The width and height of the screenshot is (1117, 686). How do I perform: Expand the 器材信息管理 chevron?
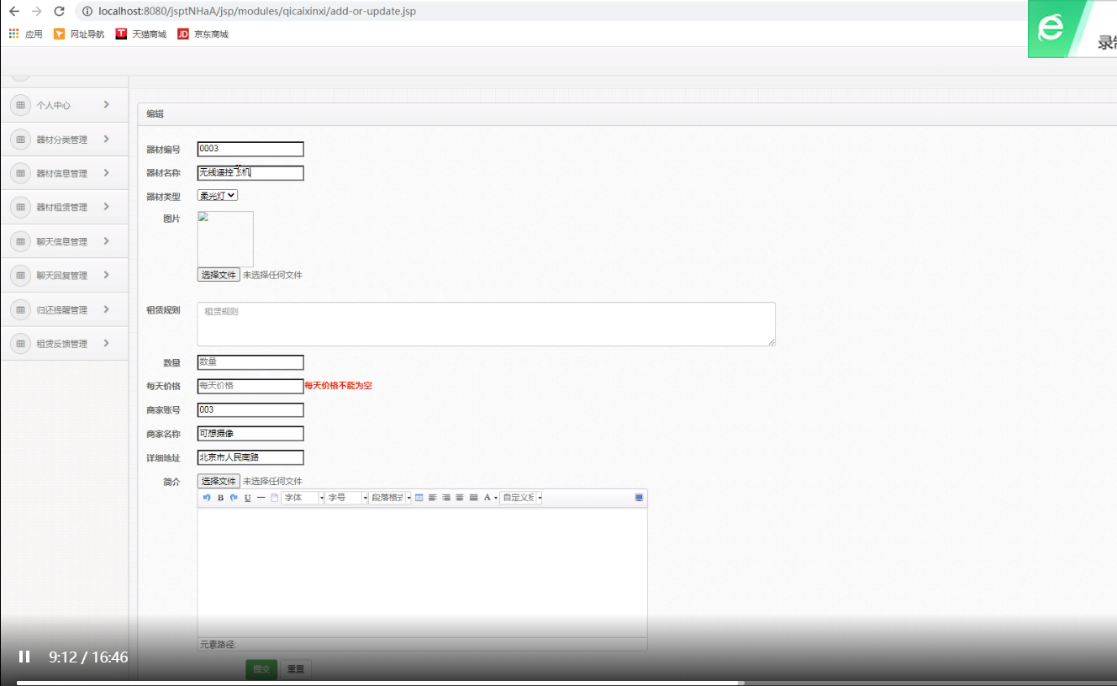tap(107, 172)
